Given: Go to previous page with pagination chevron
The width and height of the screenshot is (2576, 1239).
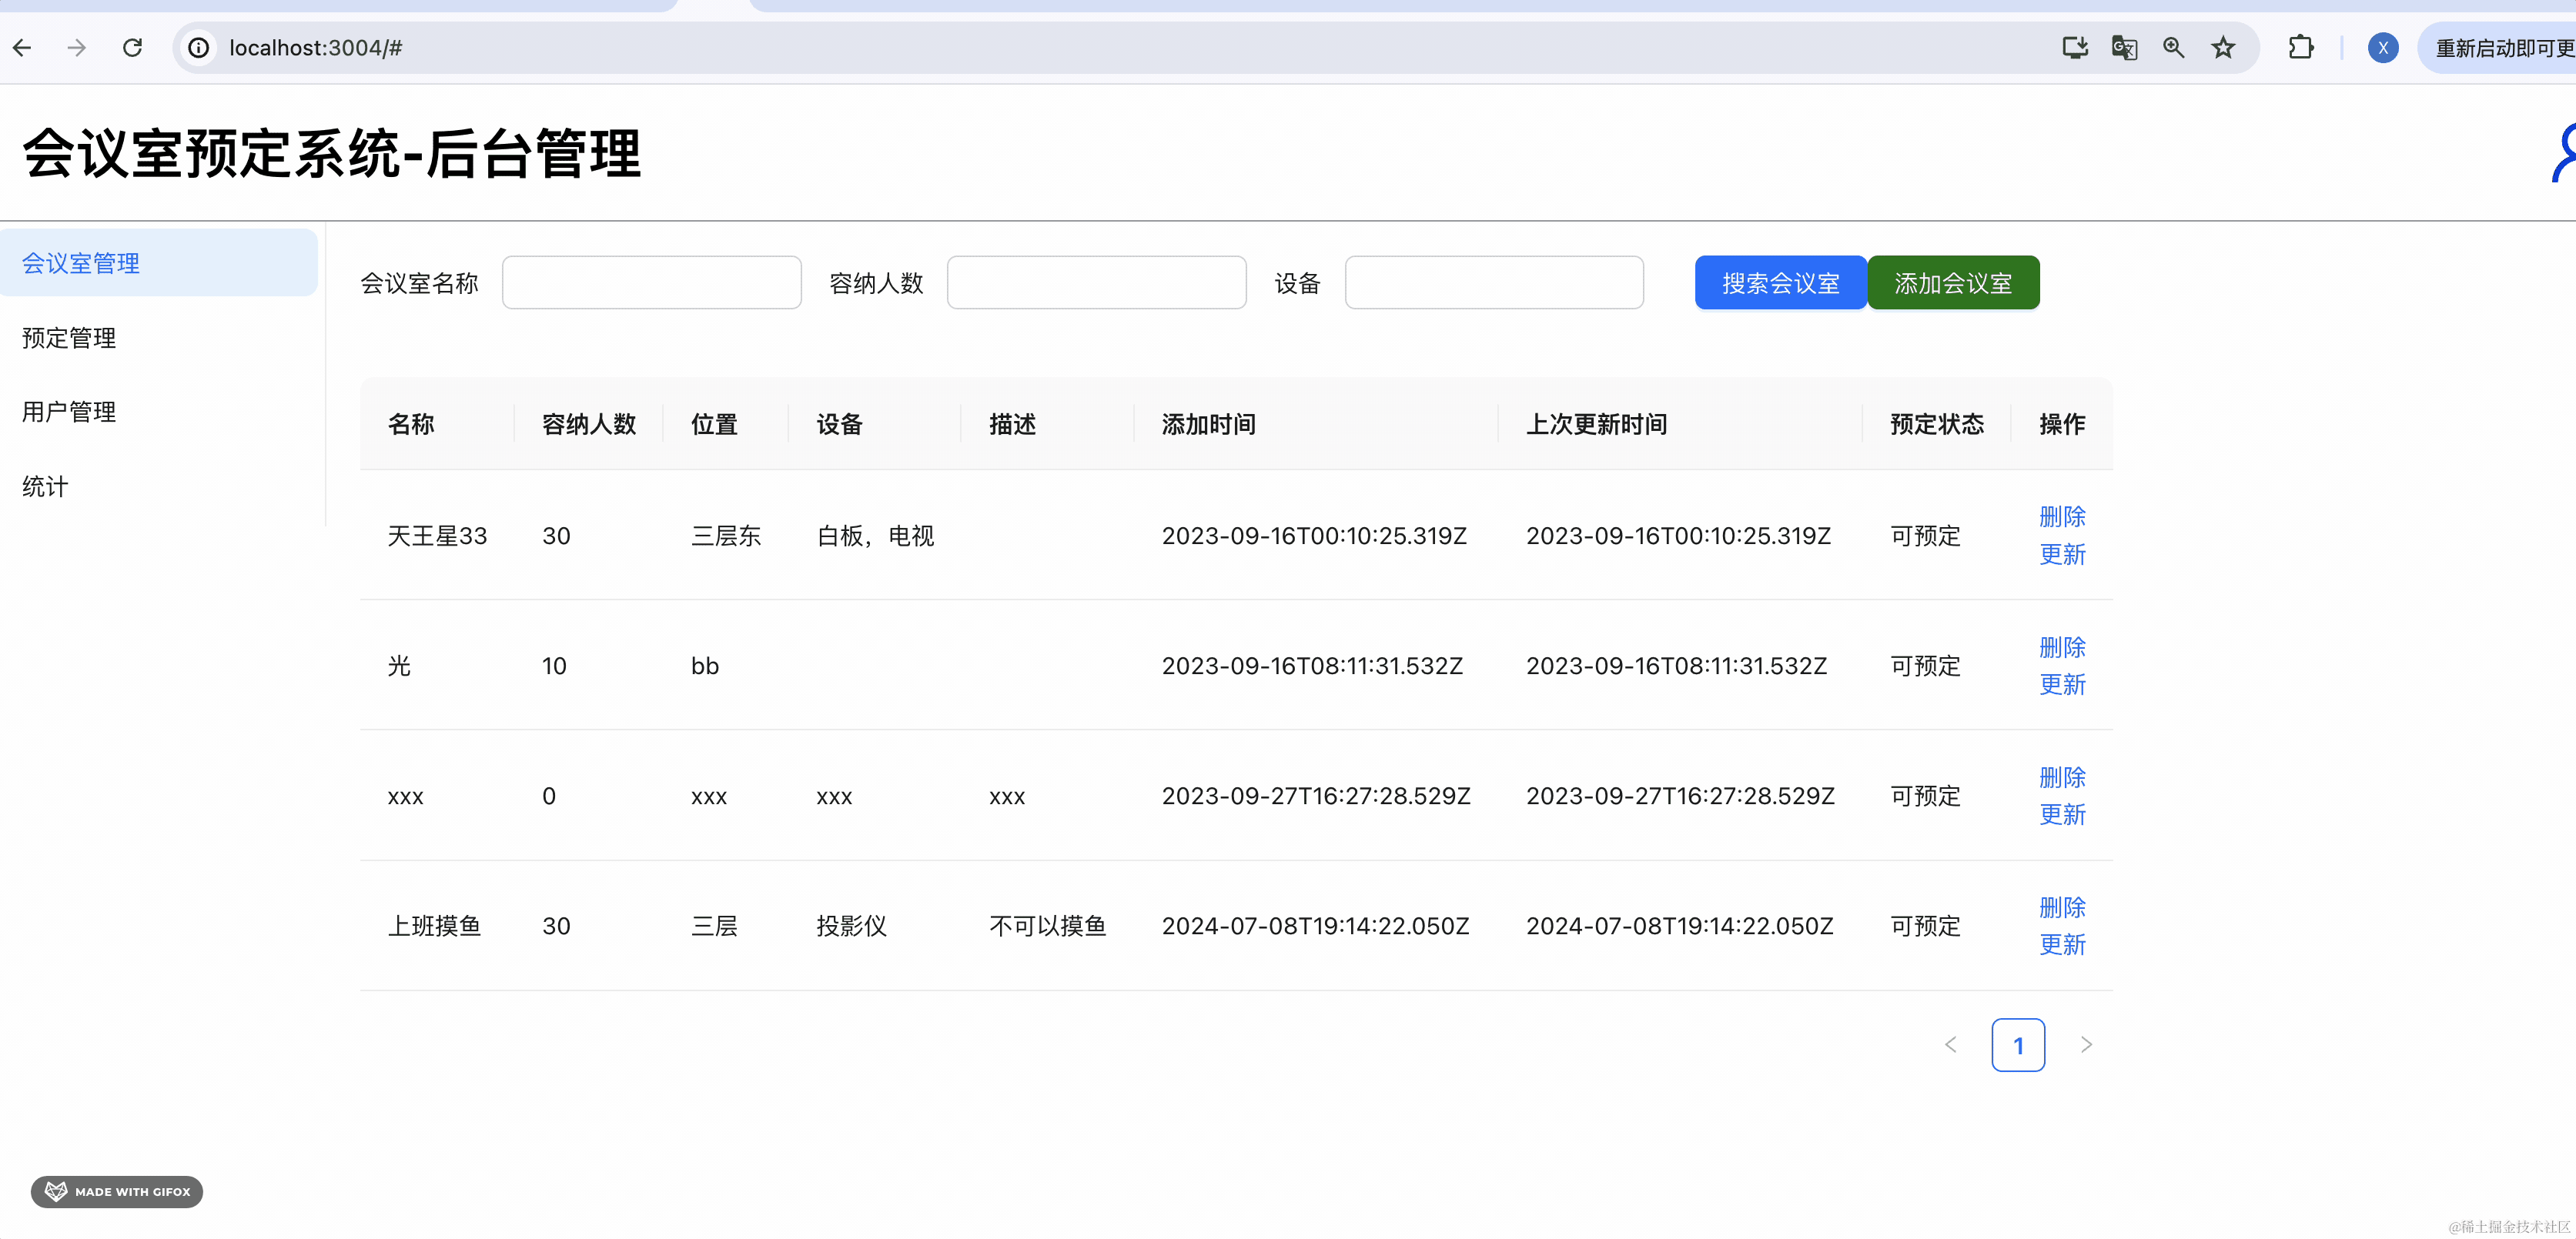Looking at the screenshot, I should [x=1950, y=1044].
